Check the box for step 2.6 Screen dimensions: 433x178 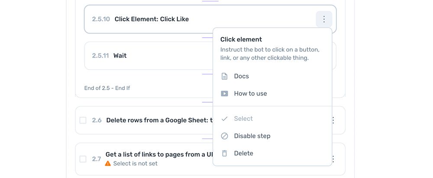[83, 120]
